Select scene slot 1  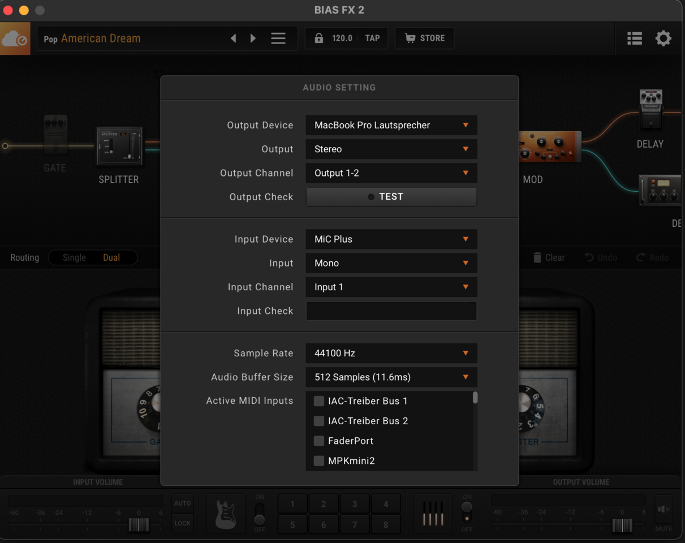coord(292,503)
